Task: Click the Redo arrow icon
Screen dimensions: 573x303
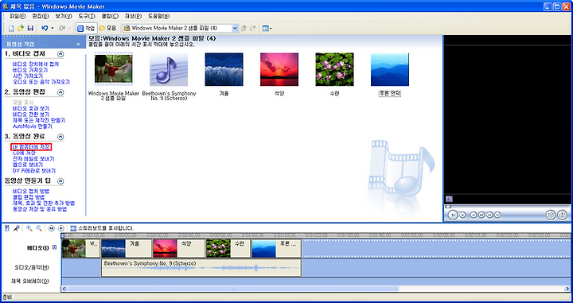Action: [x=62, y=28]
